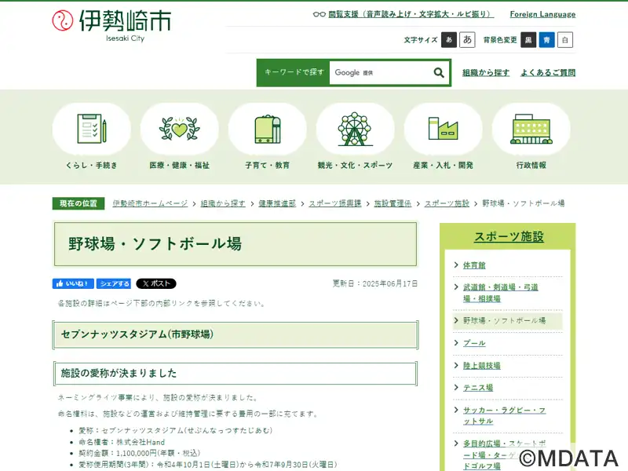Click the search magnifier icon
The width and height of the screenshot is (628, 471).
tap(439, 72)
